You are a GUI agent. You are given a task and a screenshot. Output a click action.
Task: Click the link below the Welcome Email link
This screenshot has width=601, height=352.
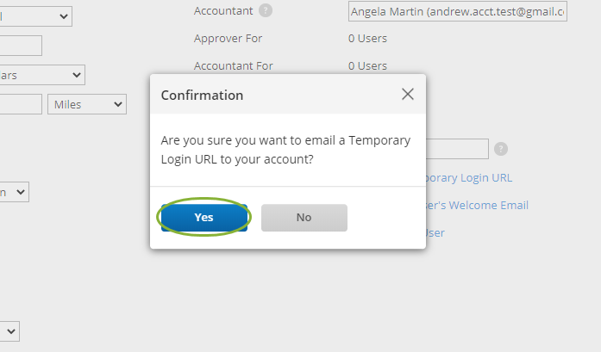pyautogui.click(x=435, y=233)
